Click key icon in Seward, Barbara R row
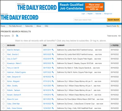Screen dimensions: 122x111 click(x=53, y=95)
